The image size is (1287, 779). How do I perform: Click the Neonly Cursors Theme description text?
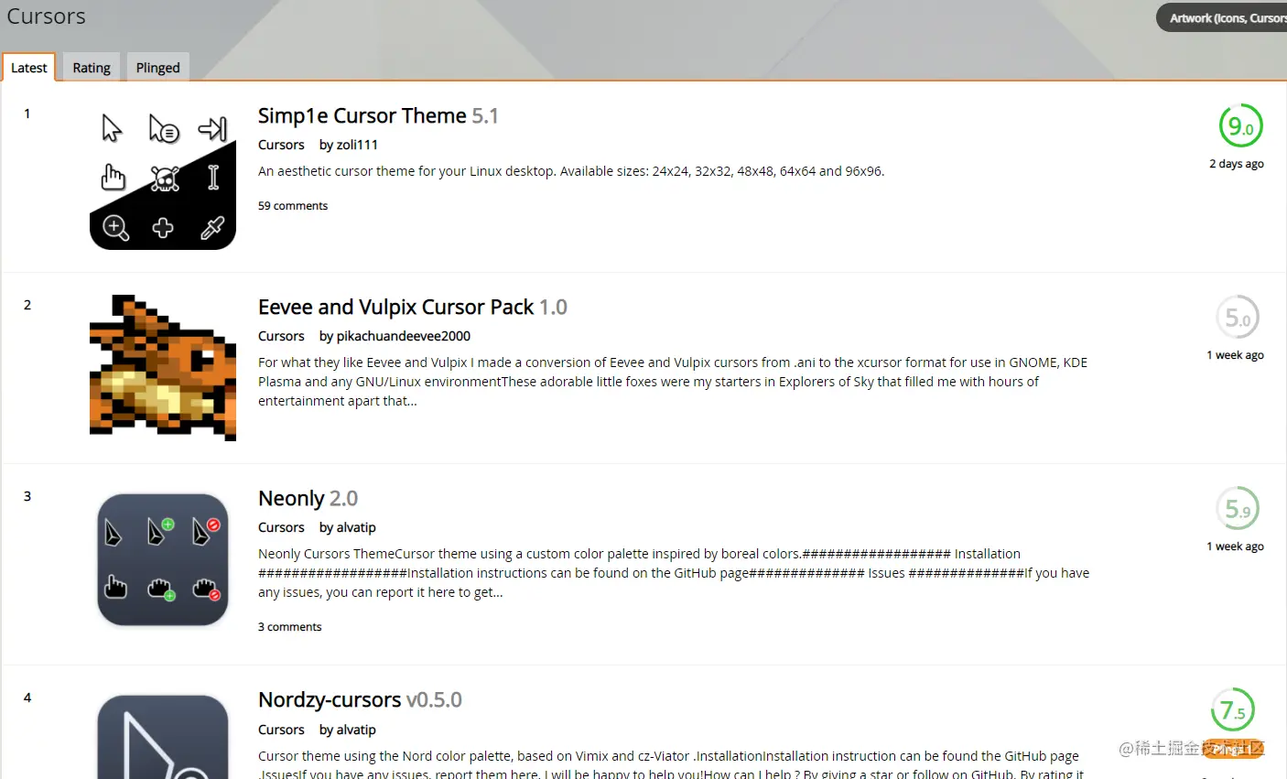coord(674,573)
